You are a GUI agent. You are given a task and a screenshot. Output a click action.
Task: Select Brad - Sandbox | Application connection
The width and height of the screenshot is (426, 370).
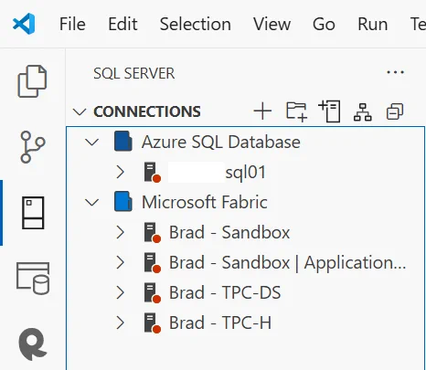(288, 262)
